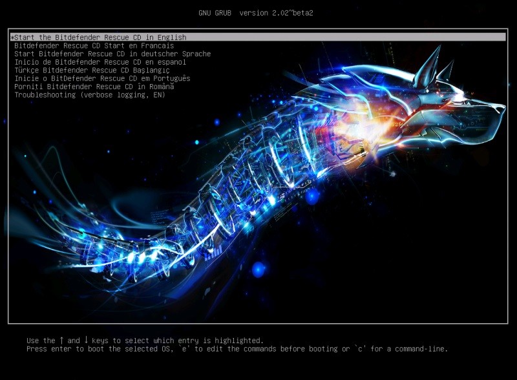Viewport: 517px width, 380px height.
Task: Open Troubleshooting (verbose logging, EN) entry
Action: [90, 95]
